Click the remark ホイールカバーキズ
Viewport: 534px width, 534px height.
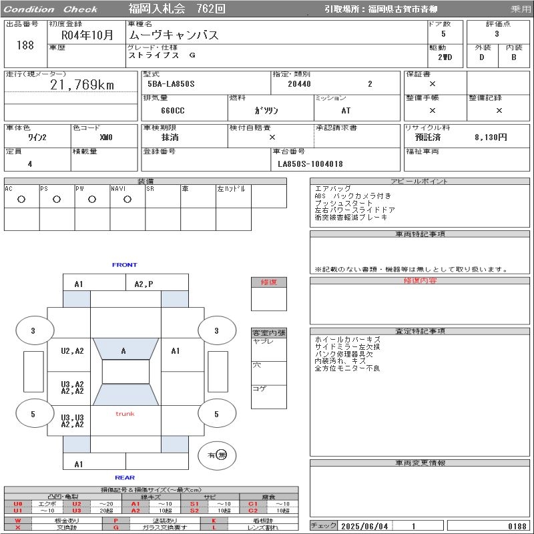[x=348, y=340]
